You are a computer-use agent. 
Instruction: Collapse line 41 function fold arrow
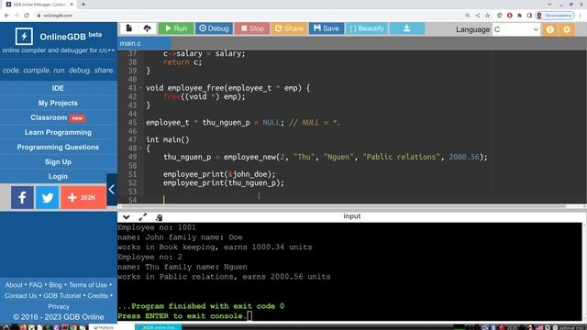(x=140, y=88)
